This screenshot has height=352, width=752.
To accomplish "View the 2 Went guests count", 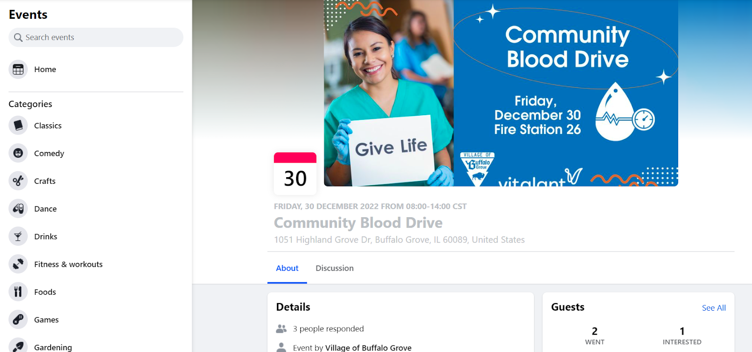I will [x=595, y=336].
